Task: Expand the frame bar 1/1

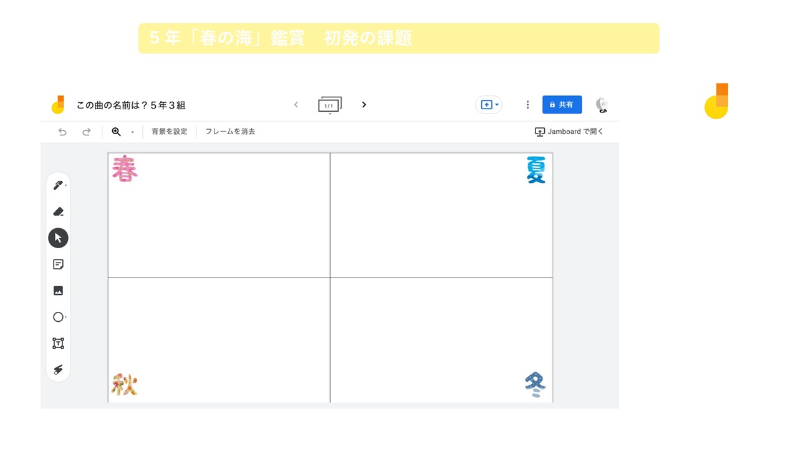Action: (330, 105)
